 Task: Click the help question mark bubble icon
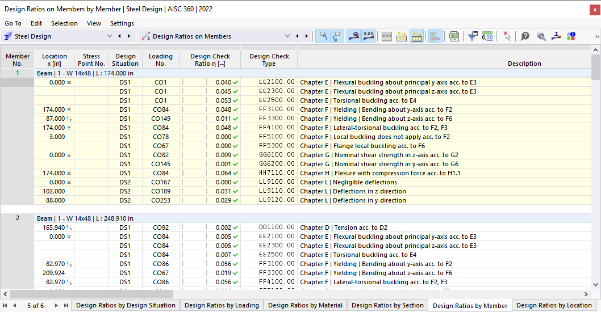[x=525, y=36]
